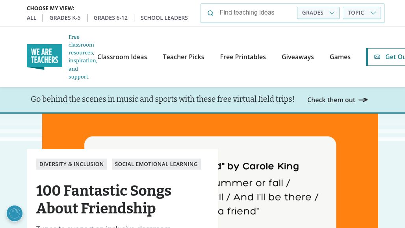
Task: Switch view to Grades K-5
Action: pyautogui.click(x=65, y=18)
